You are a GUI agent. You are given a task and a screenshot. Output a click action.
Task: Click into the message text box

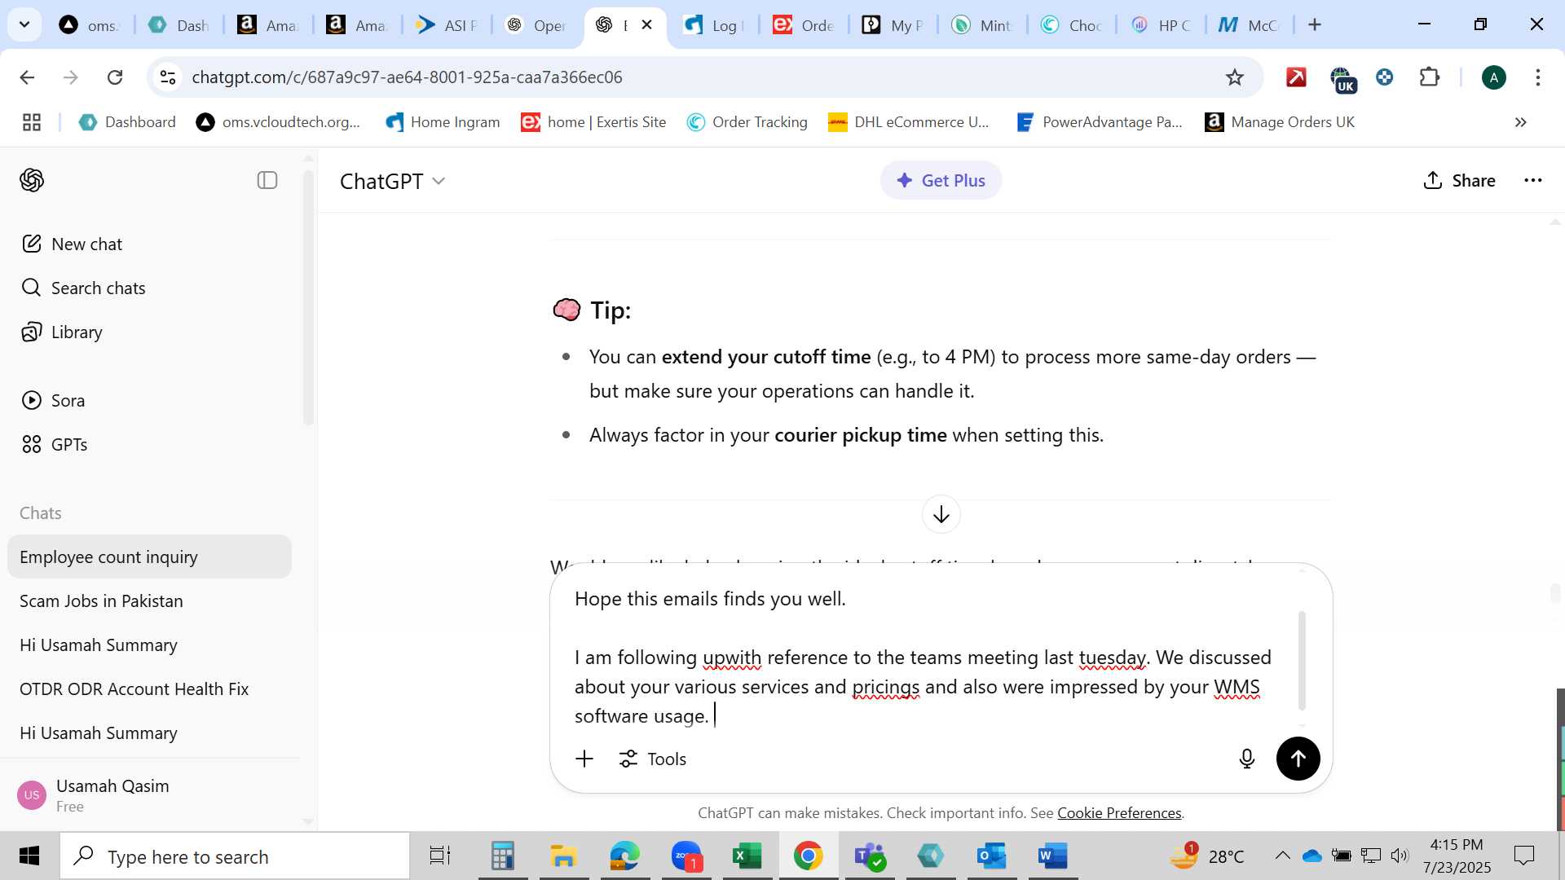[929, 657]
